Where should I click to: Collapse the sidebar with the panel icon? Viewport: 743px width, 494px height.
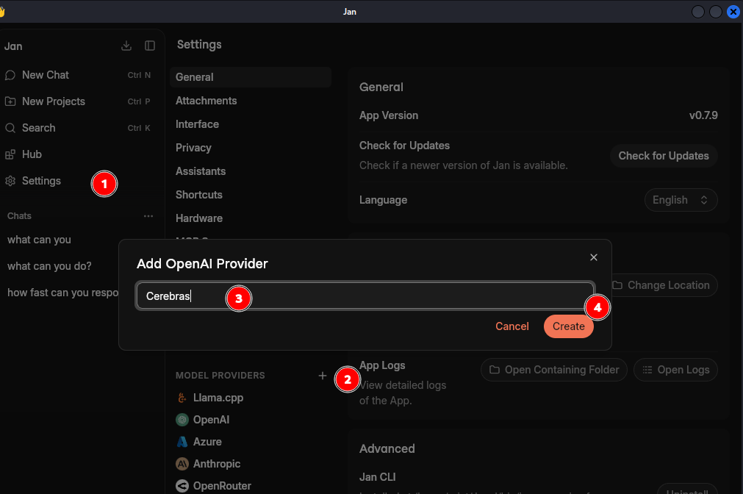tap(150, 46)
